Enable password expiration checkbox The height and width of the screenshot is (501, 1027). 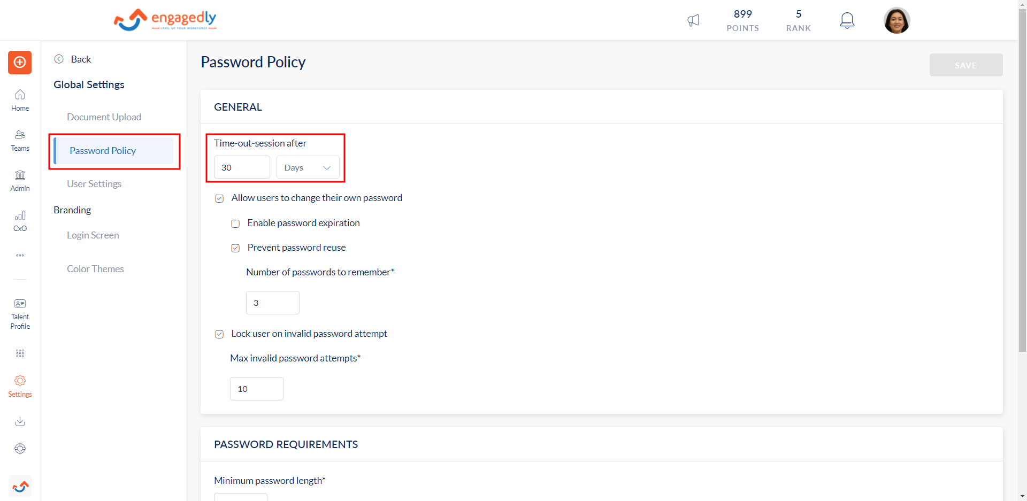click(x=235, y=223)
